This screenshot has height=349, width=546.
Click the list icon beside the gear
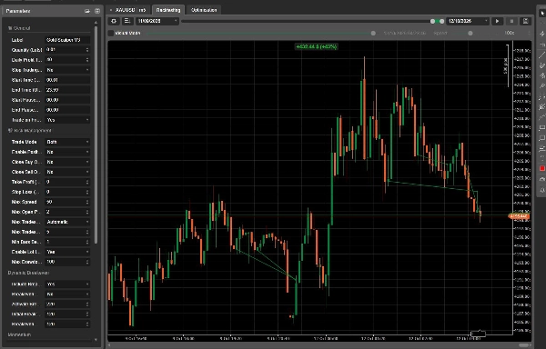pyautogui.click(x=127, y=21)
